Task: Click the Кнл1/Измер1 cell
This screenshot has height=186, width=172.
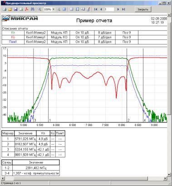Action: pyautogui.click(x=36, y=37)
